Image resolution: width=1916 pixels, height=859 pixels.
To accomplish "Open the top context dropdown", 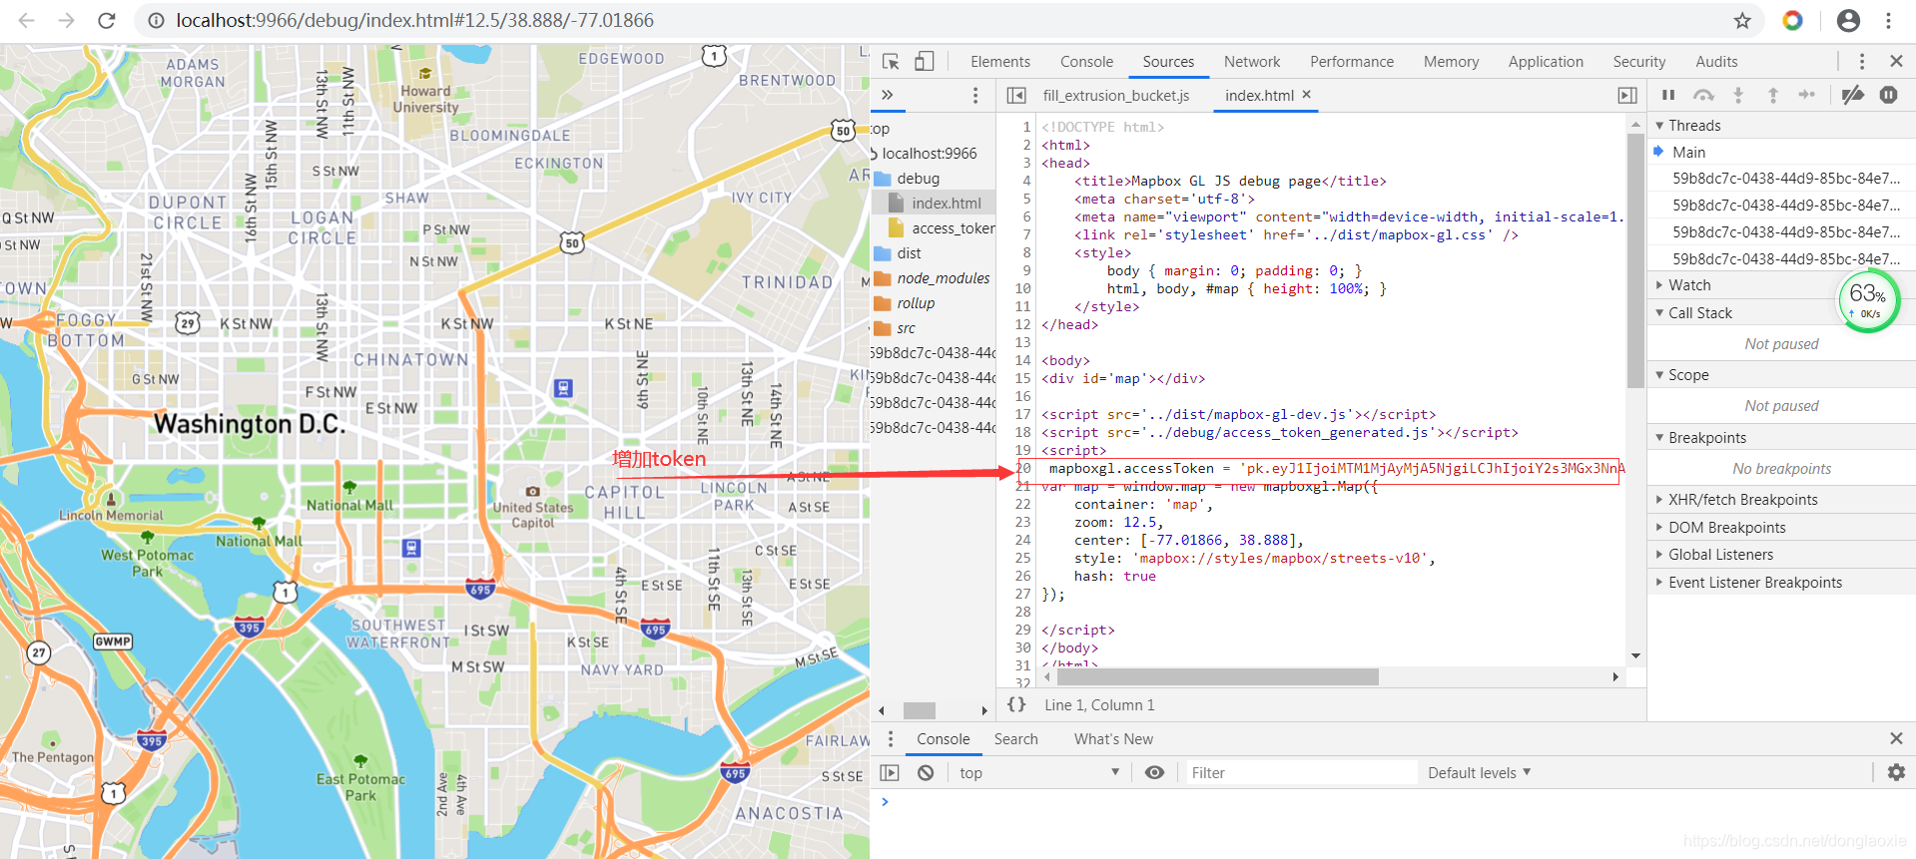I will pos(1039,773).
